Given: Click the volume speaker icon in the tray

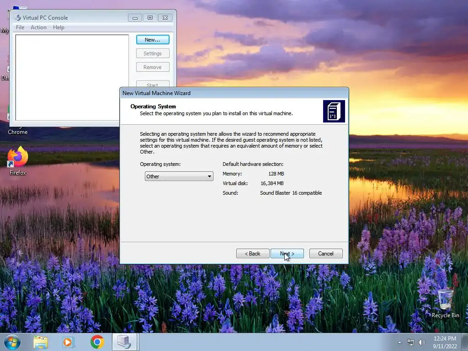Looking at the screenshot, I should pyautogui.click(x=421, y=342).
